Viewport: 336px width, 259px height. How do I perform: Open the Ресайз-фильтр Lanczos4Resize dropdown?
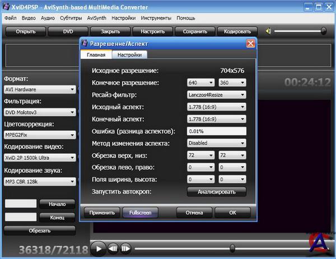click(x=216, y=95)
